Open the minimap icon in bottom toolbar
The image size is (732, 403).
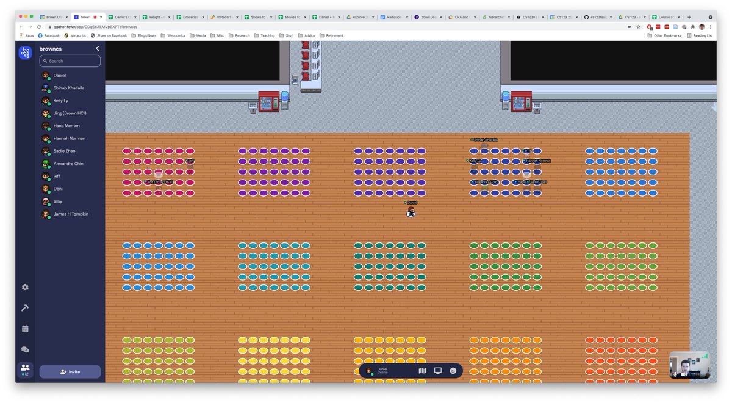click(423, 371)
